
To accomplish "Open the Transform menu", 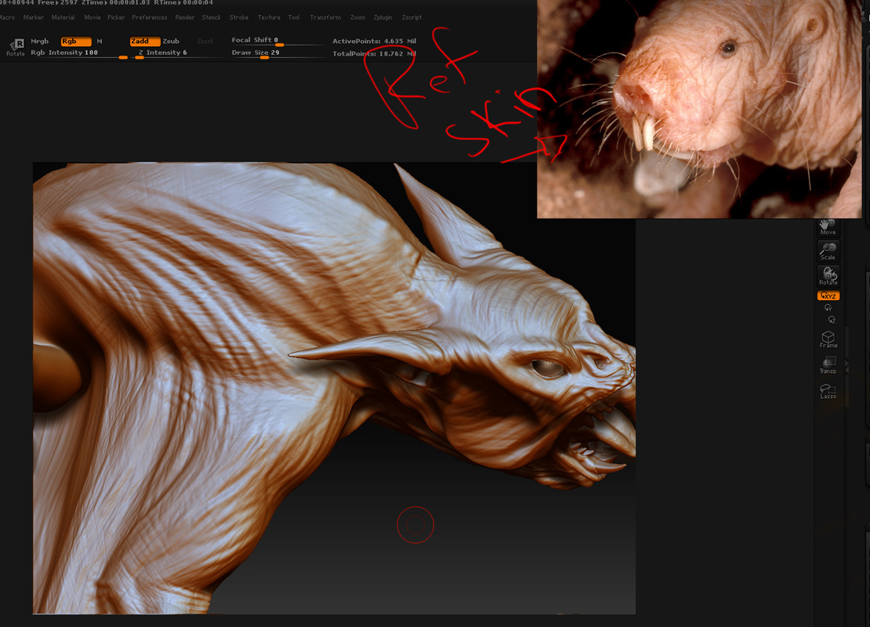I will [325, 17].
